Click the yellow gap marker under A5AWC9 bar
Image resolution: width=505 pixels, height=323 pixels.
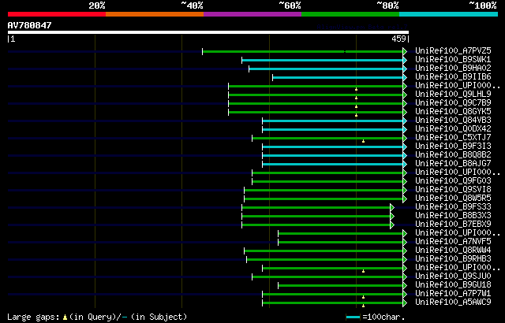coord(363,306)
